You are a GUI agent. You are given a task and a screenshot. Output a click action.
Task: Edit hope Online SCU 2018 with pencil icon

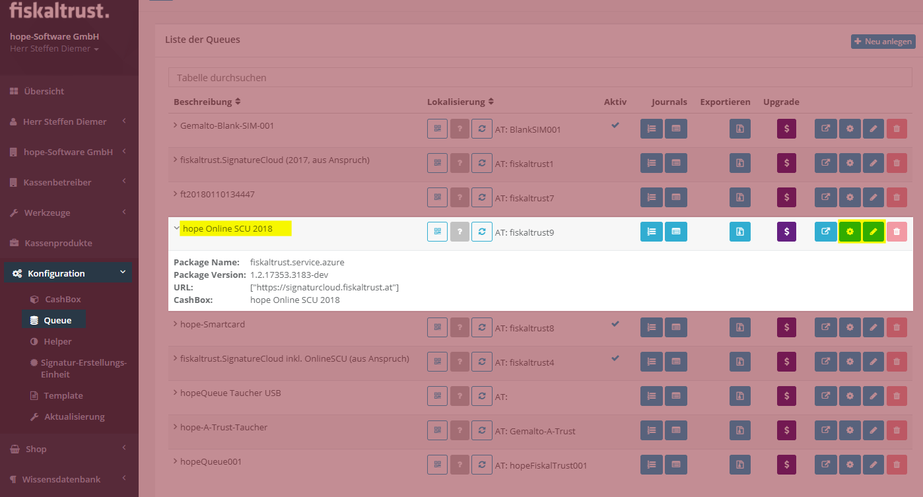click(873, 232)
